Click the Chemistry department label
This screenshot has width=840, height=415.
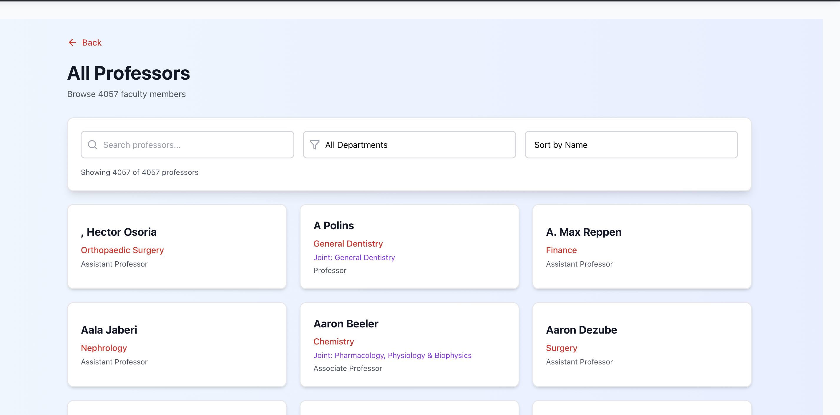[x=333, y=342]
